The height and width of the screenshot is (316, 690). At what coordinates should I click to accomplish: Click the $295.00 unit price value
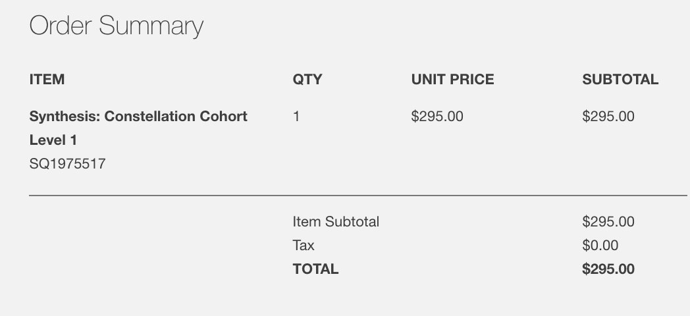437,117
